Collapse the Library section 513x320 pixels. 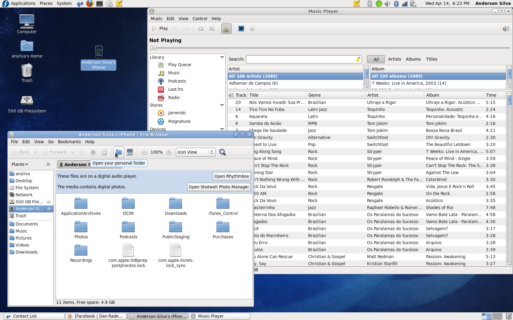pyautogui.click(x=222, y=57)
